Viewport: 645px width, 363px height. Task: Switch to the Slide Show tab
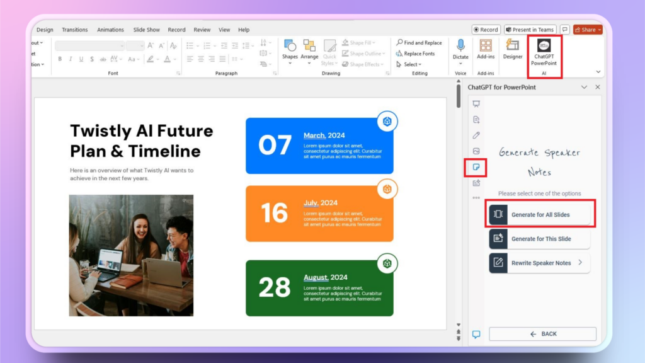146,30
